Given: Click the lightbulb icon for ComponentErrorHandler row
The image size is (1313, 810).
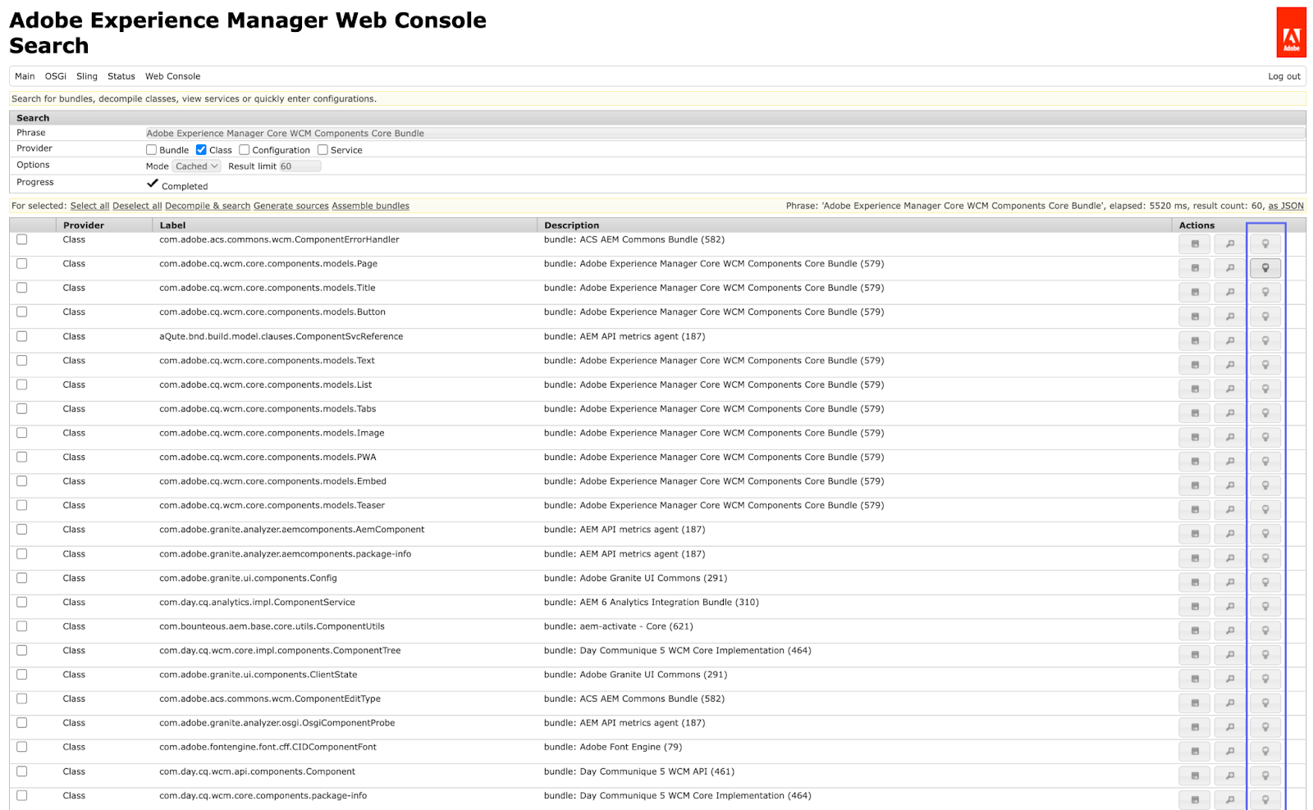Looking at the screenshot, I should click(x=1265, y=243).
